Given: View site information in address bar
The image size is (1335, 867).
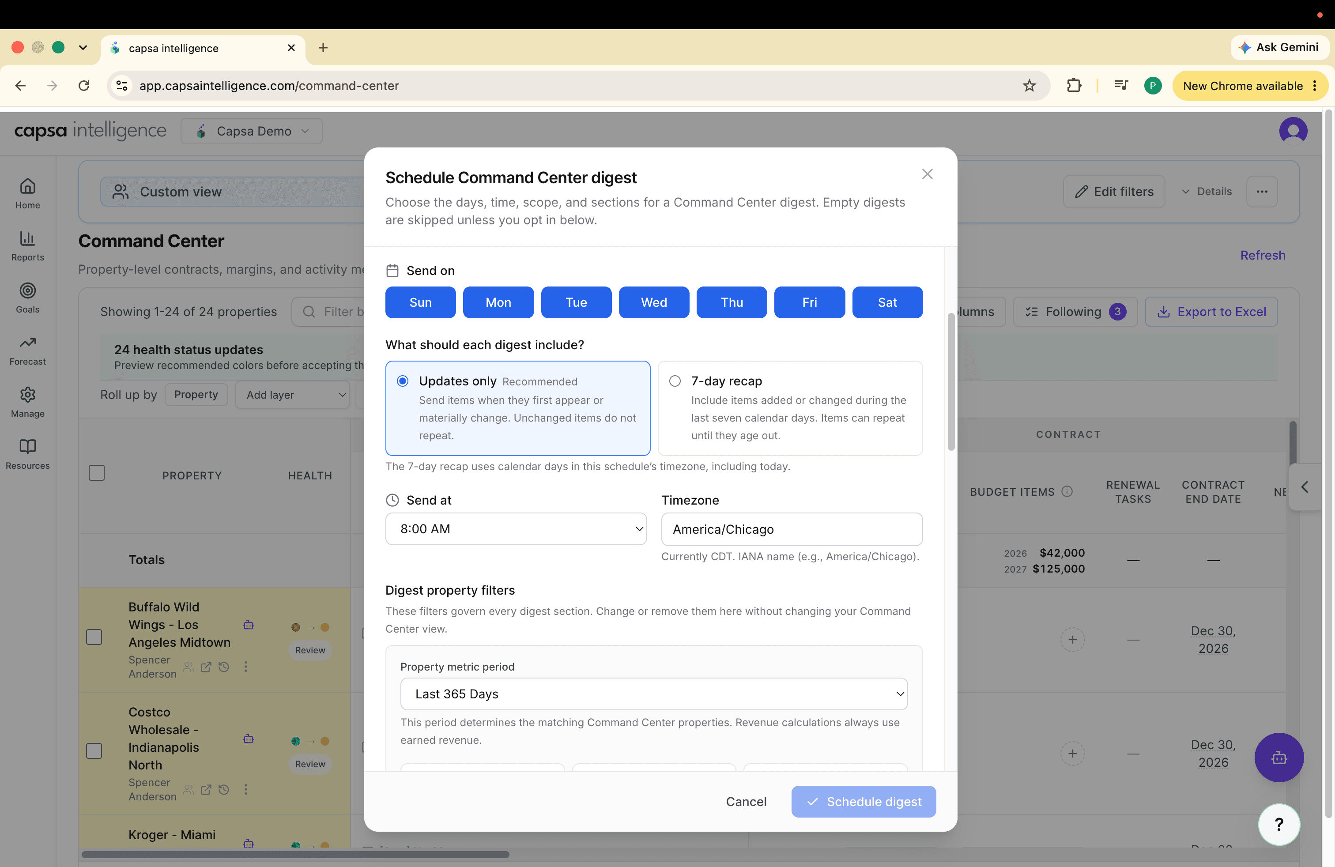Looking at the screenshot, I should click(122, 85).
